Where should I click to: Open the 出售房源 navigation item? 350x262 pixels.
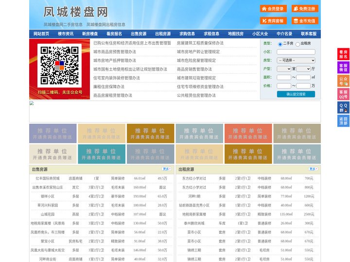(139, 34)
